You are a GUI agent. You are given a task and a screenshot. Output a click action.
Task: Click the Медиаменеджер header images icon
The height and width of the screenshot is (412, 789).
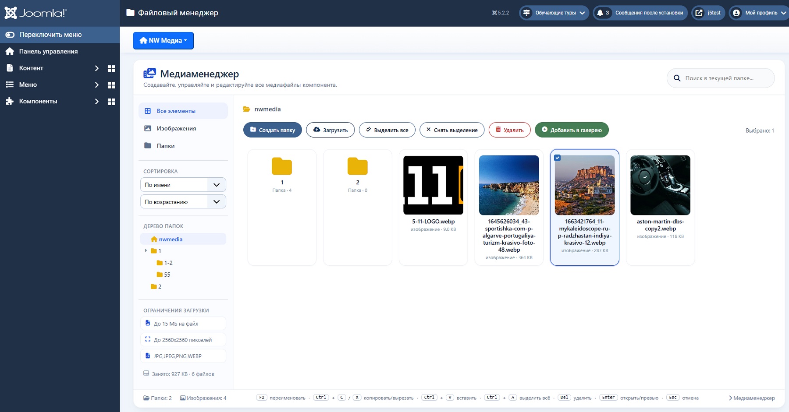[149, 74]
